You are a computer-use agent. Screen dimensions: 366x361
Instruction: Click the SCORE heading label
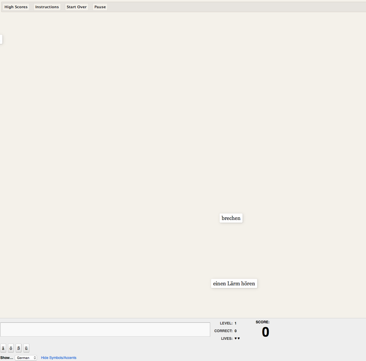tap(263, 322)
